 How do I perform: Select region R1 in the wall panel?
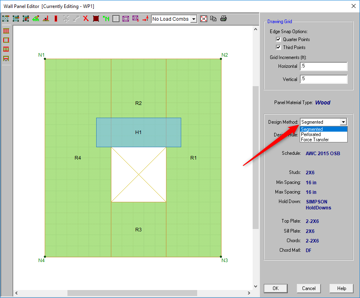194,158
